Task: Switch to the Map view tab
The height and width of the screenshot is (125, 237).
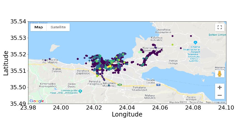Action: [38, 27]
